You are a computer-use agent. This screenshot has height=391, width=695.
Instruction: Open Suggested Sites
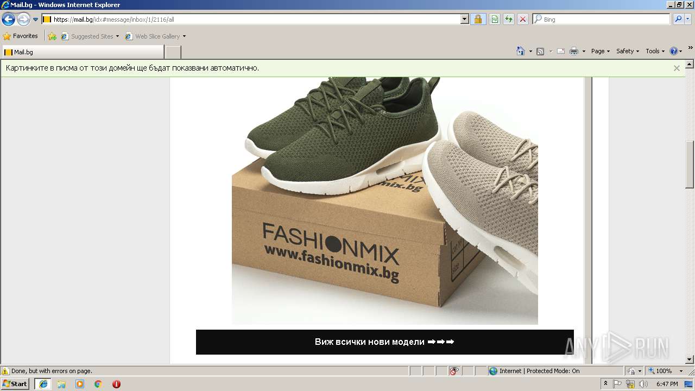pyautogui.click(x=90, y=36)
